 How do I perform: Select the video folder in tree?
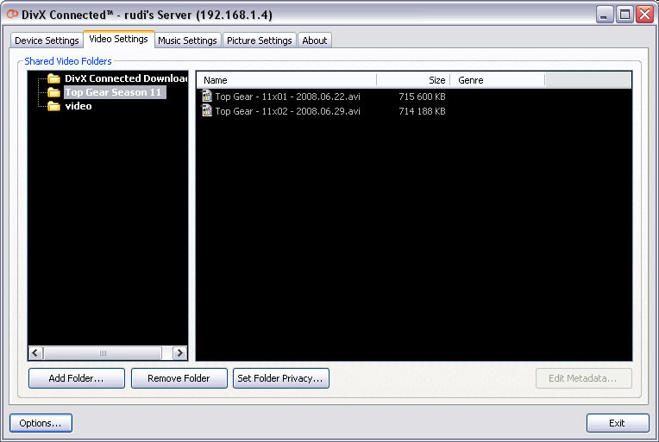78,106
